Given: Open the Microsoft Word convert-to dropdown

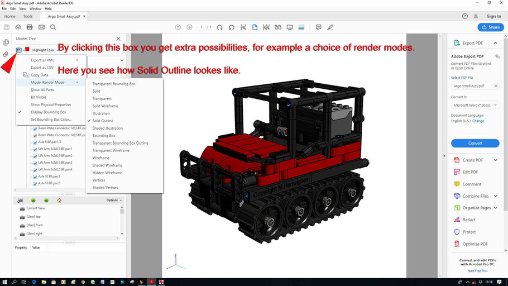Looking at the screenshot, I should click(475, 106).
